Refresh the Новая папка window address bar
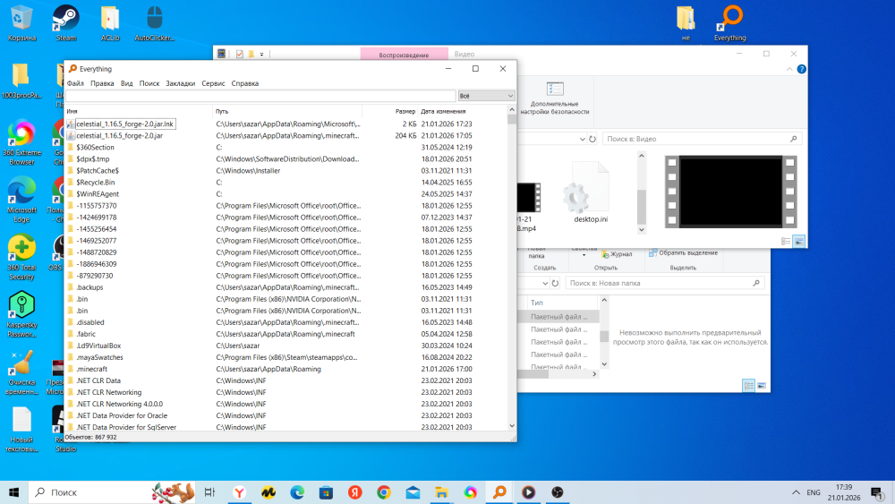Viewport: 895px width, 504px height. point(555,283)
